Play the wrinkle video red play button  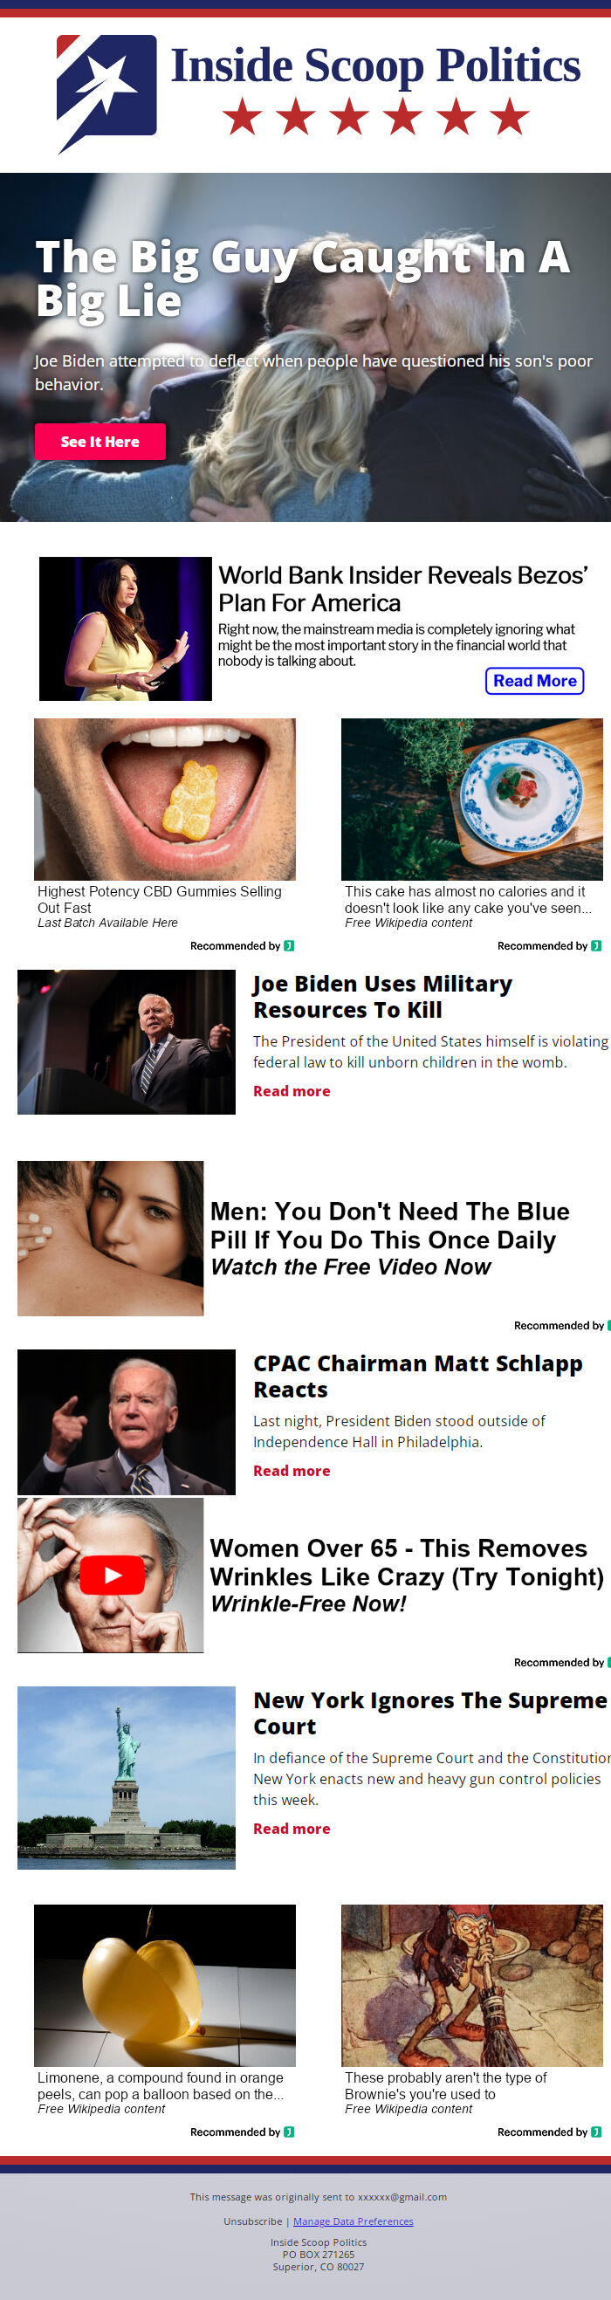(113, 1575)
